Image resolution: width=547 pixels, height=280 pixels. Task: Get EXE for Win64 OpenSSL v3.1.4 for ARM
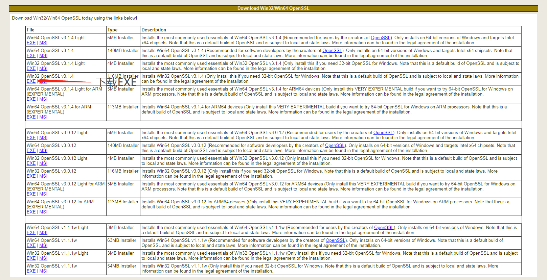click(x=31, y=117)
